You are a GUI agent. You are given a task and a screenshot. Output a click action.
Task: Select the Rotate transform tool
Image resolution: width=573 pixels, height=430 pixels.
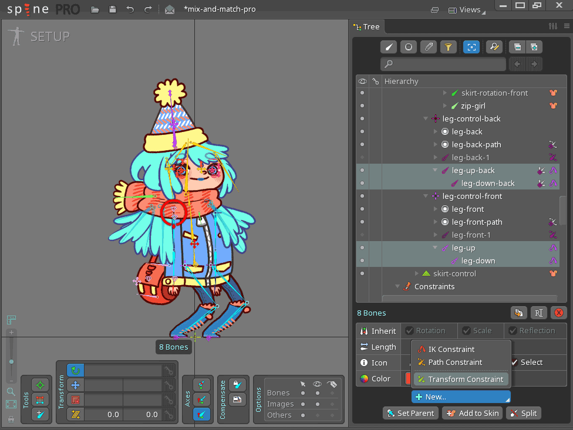76,370
